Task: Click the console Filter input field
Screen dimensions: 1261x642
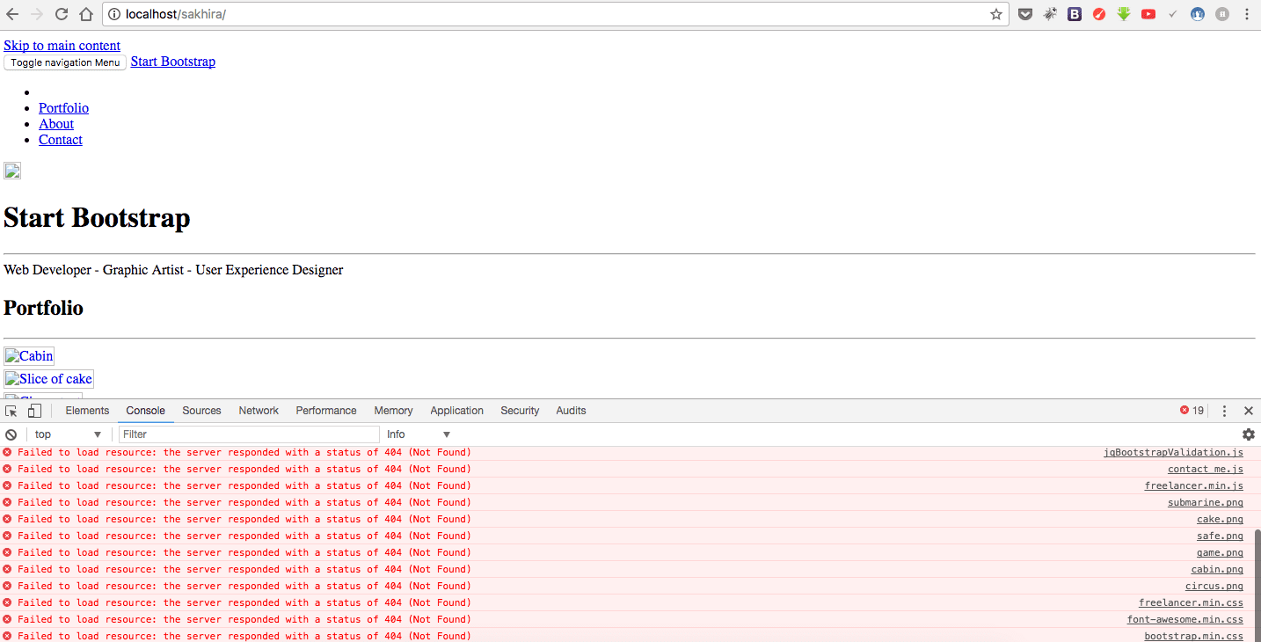Action: tap(249, 434)
